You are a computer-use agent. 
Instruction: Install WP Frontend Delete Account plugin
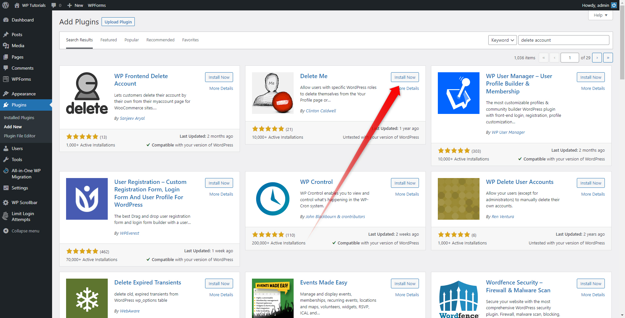tap(219, 77)
